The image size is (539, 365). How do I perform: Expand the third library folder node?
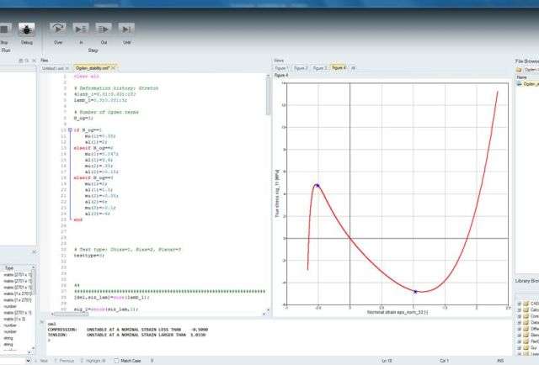pos(520,316)
